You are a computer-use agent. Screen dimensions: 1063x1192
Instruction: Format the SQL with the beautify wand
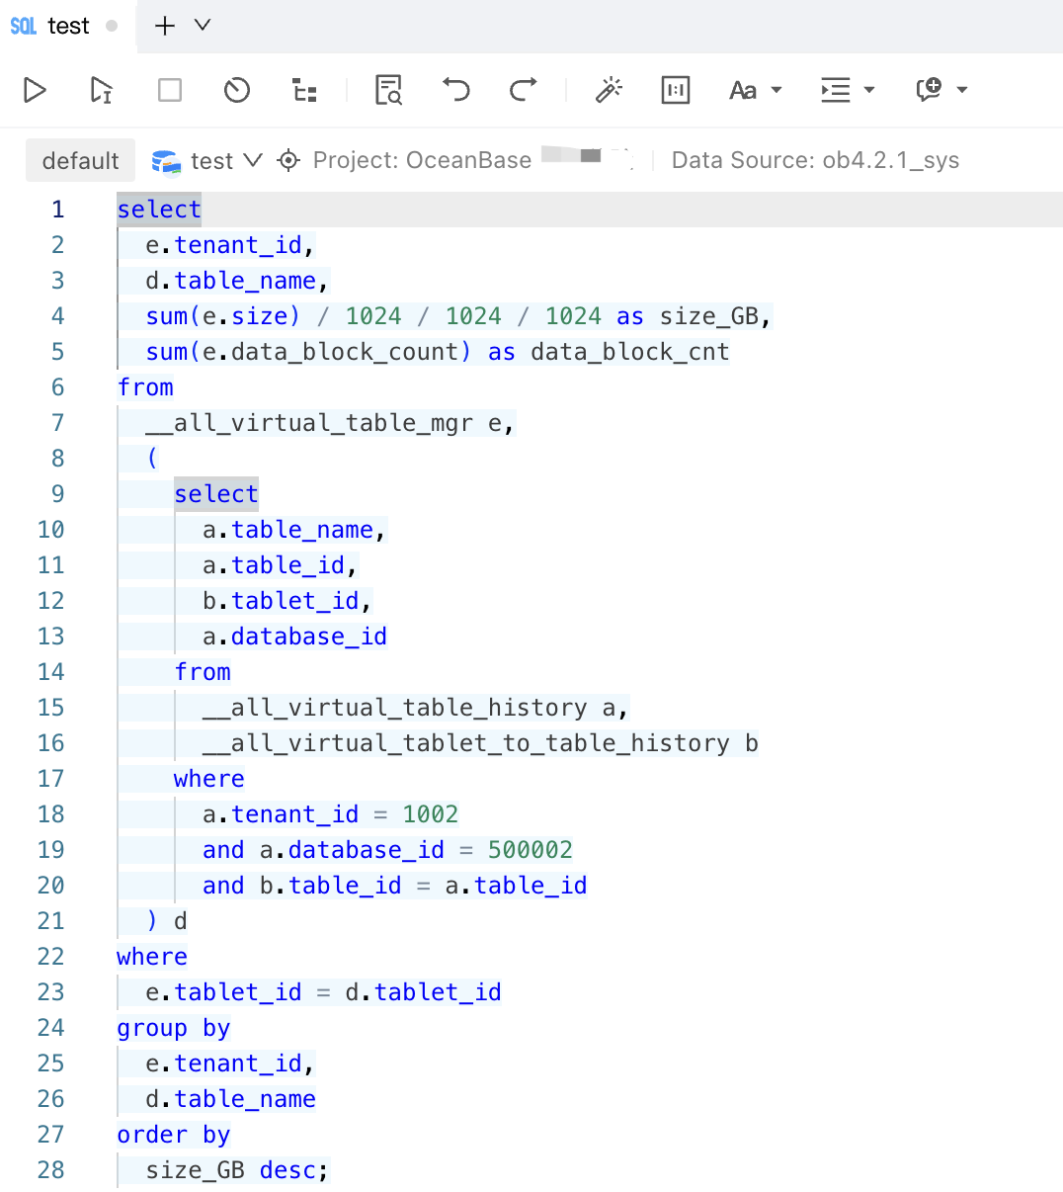coord(610,90)
